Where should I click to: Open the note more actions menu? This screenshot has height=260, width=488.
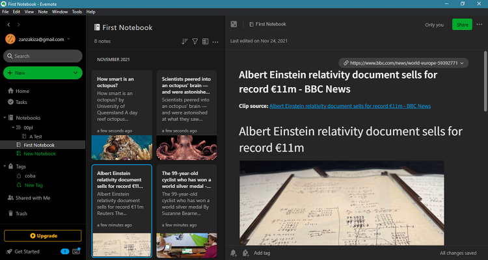point(480,25)
